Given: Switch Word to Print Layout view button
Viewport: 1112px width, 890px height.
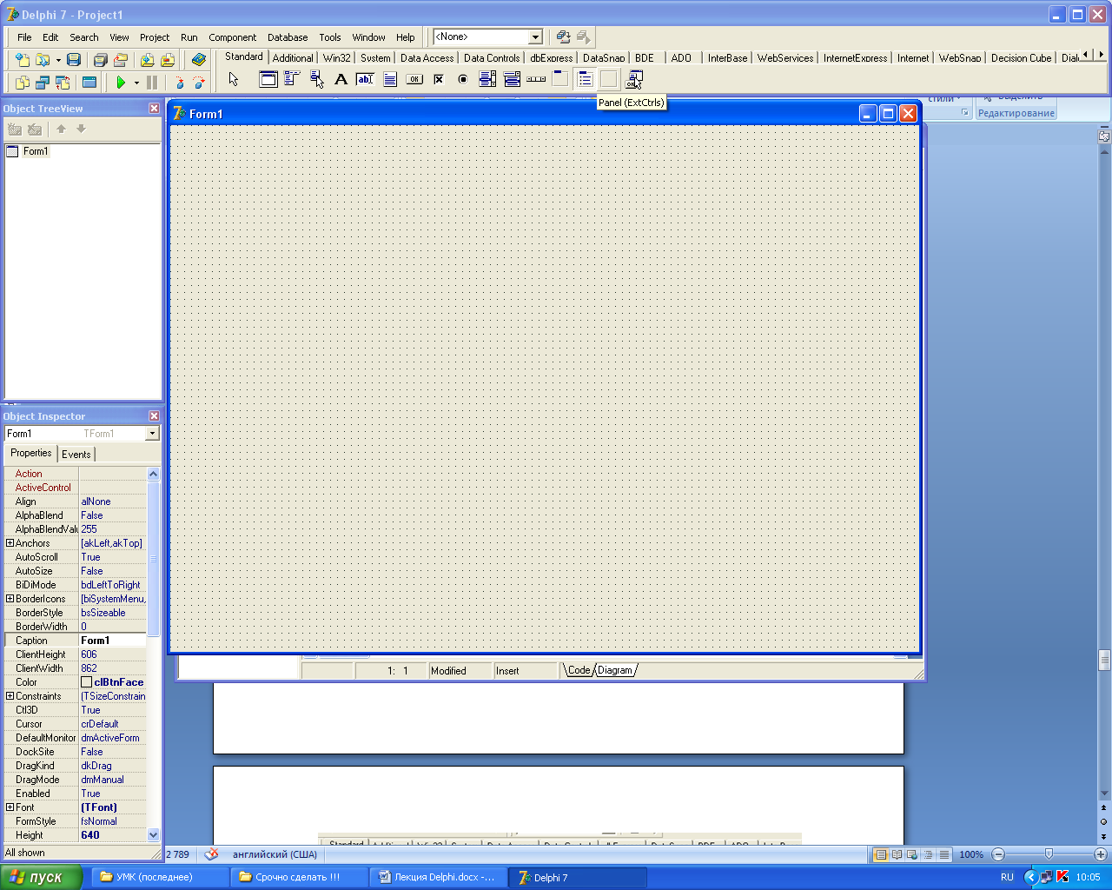Looking at the screenshot, I should [x=881, y=854].
